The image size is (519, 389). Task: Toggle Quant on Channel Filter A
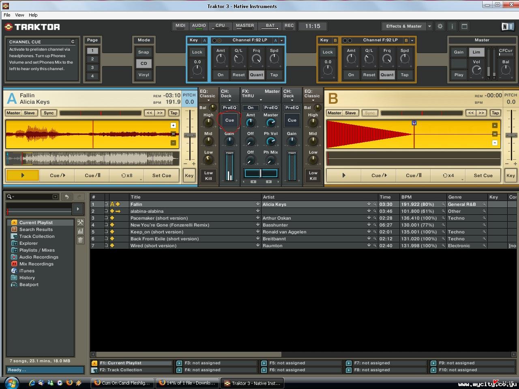tap(256, 75)
